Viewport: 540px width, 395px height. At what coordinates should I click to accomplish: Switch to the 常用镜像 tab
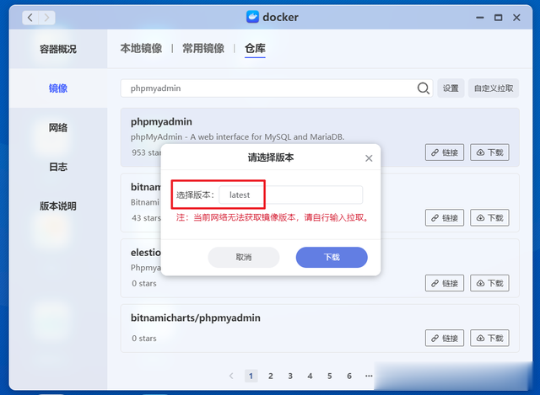[x=203, y=49]
